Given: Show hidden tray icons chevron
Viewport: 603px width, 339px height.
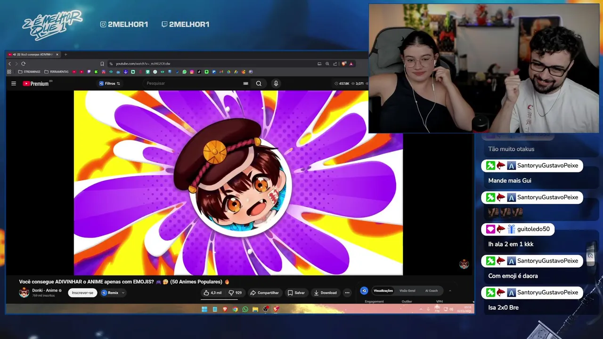Looking at the screenshot, I should pos(421,309).
